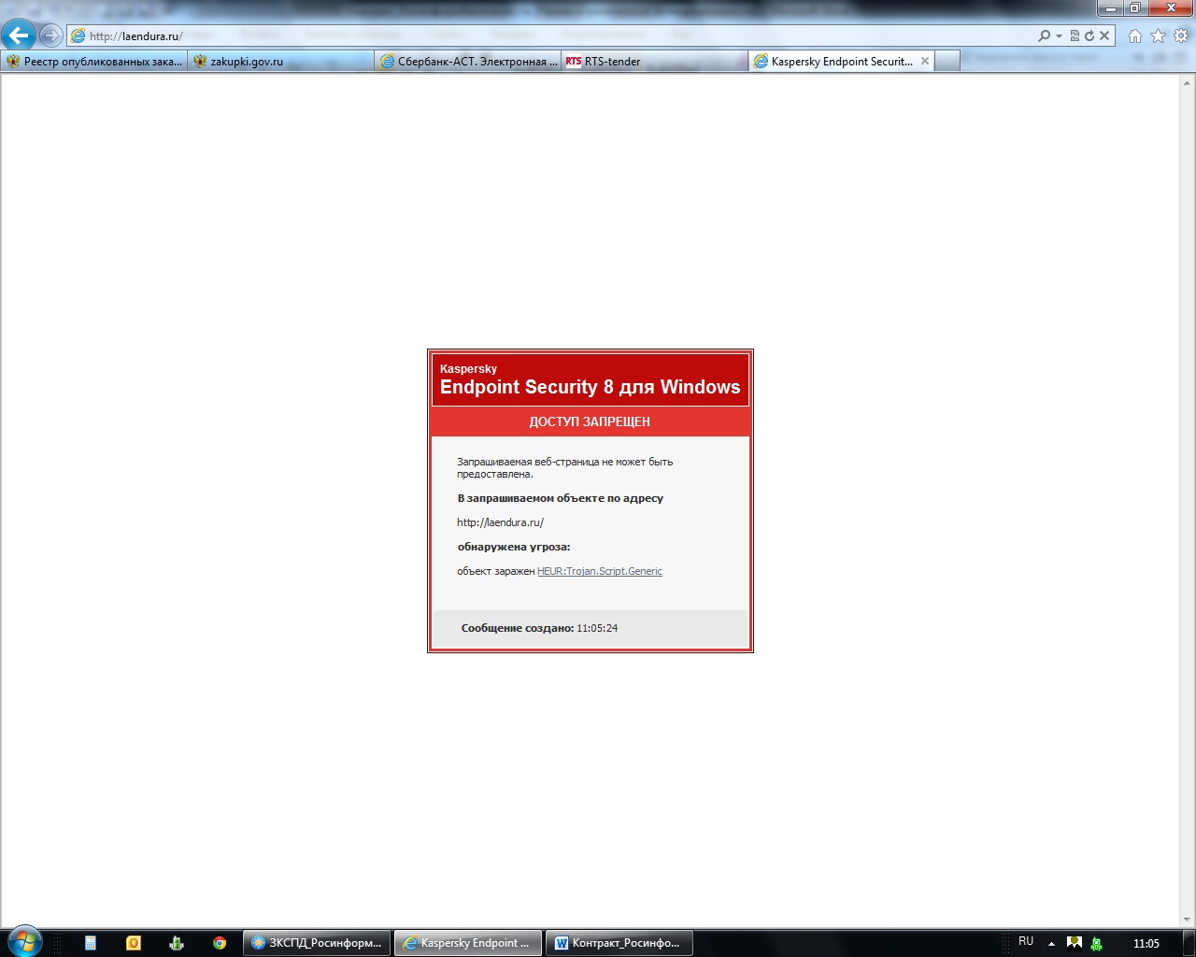Open the Контракт_Росинфо Word taskbar button
The height and width of the screenshot is (957, 1196).
[620, 943]
